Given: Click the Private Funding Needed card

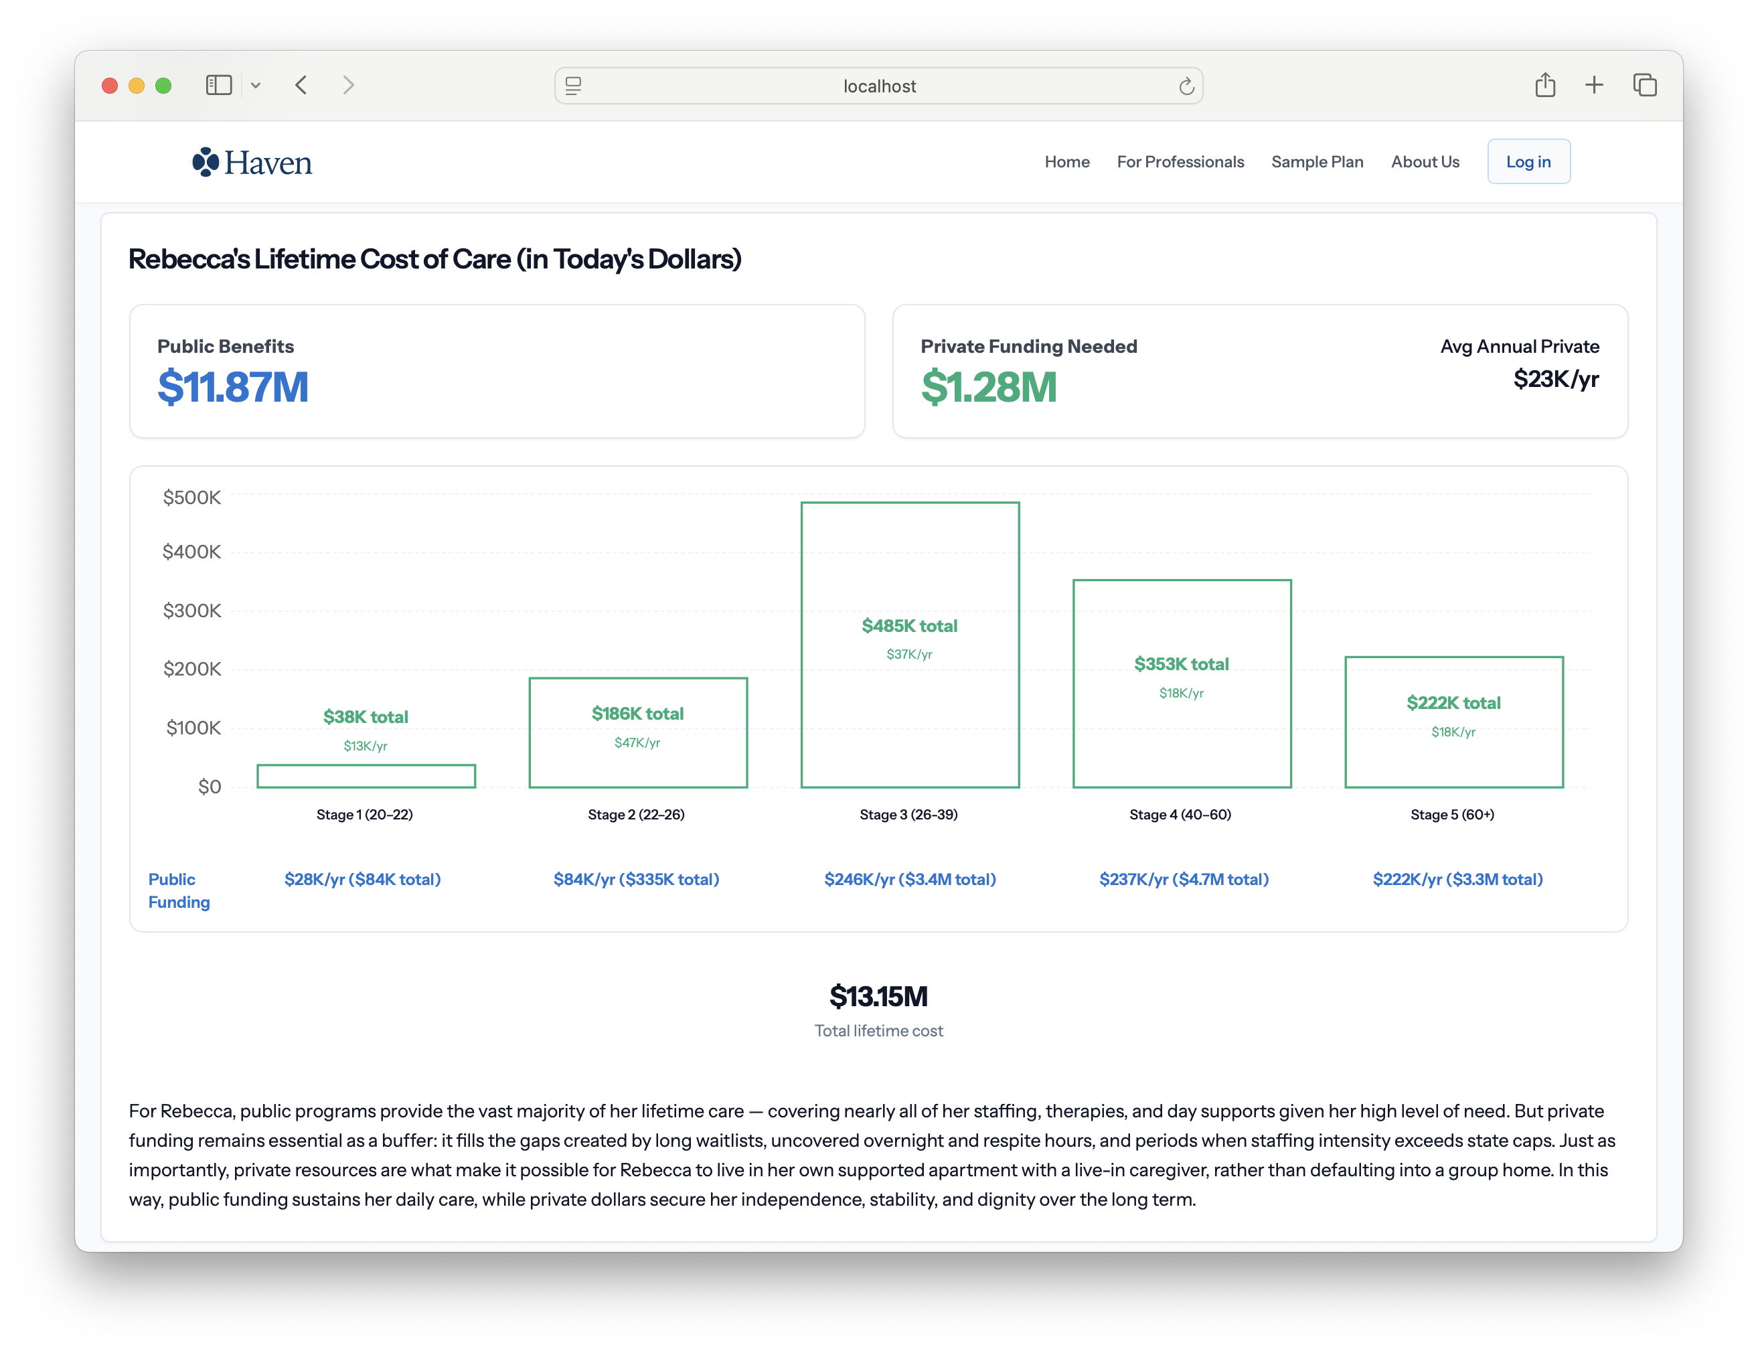Looking at the screenshot, I should 1259,371.
